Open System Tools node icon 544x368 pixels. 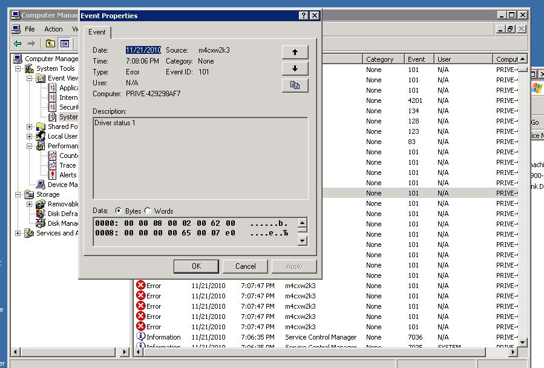(29, 68)
